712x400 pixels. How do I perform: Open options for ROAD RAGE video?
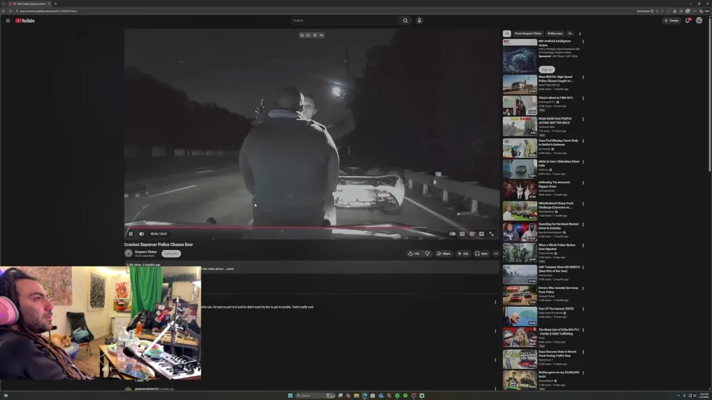point(583,119)
